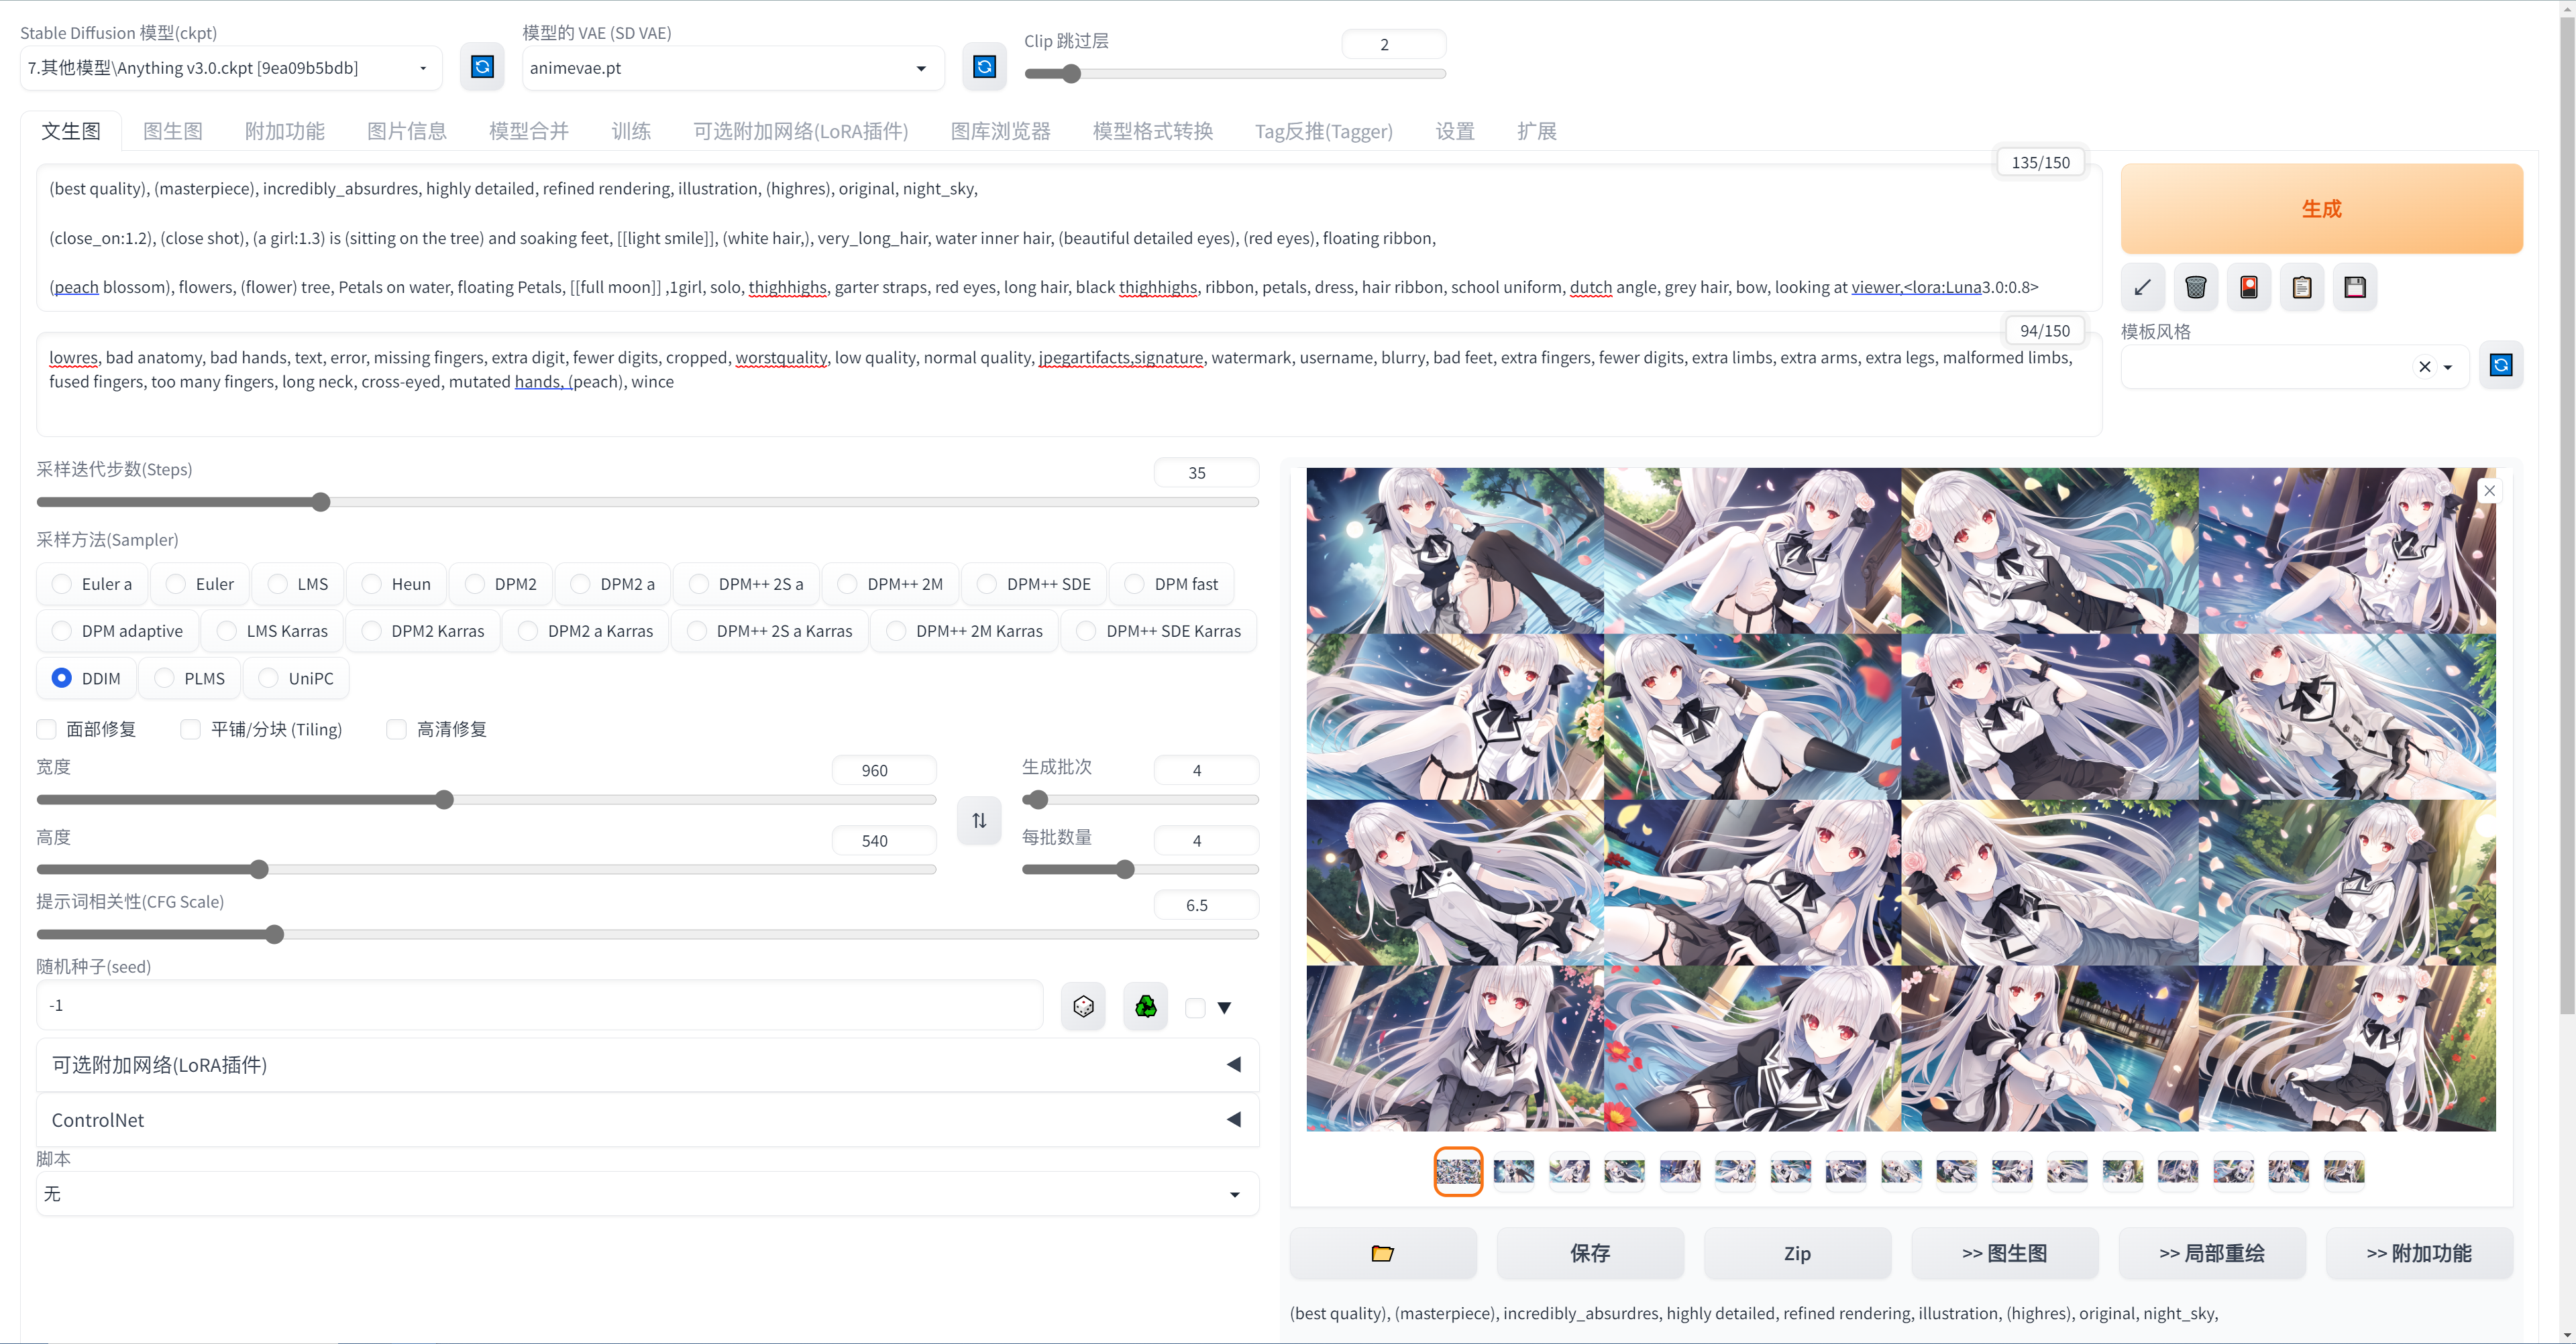
Task: Click the refresh VAE list icon
Action: [x=984, y=67]
